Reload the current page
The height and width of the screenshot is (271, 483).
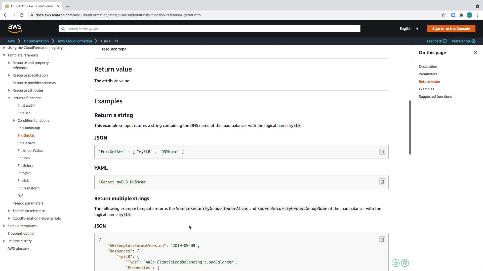(x=22, y=15)
